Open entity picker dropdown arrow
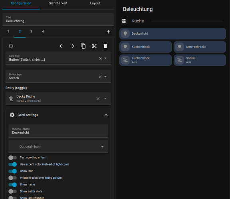Screen dimensions: 230x199 [x=105, y=99]
